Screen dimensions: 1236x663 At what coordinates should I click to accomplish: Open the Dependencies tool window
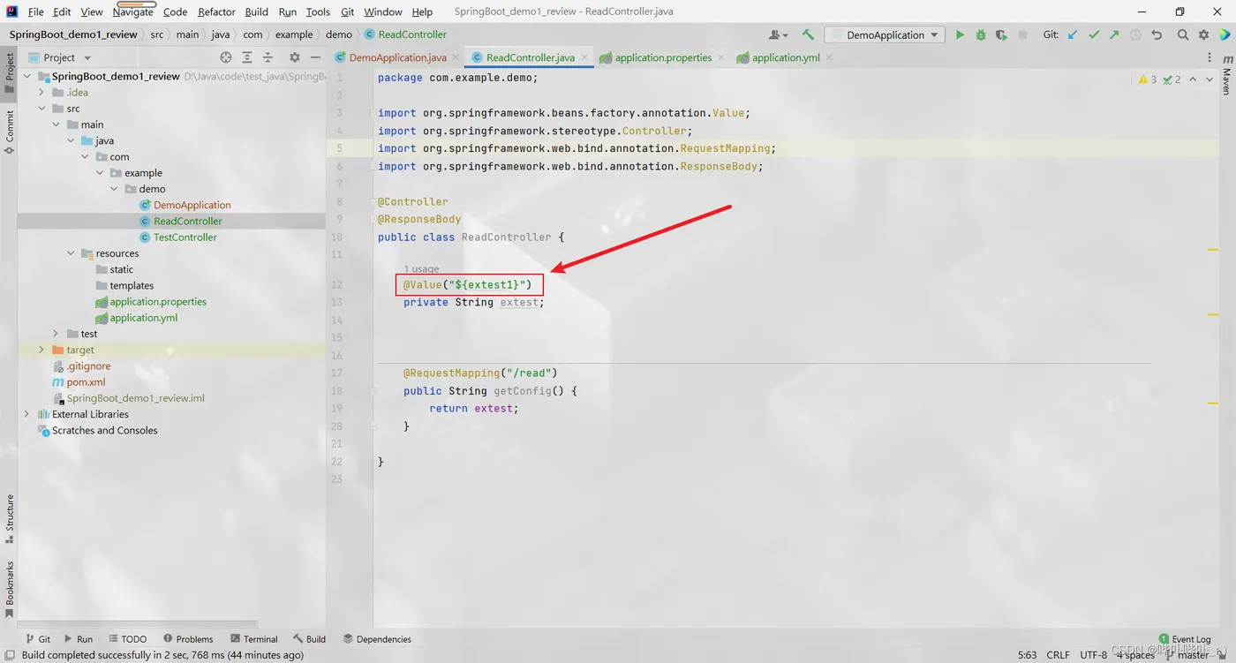click(377, 639)
